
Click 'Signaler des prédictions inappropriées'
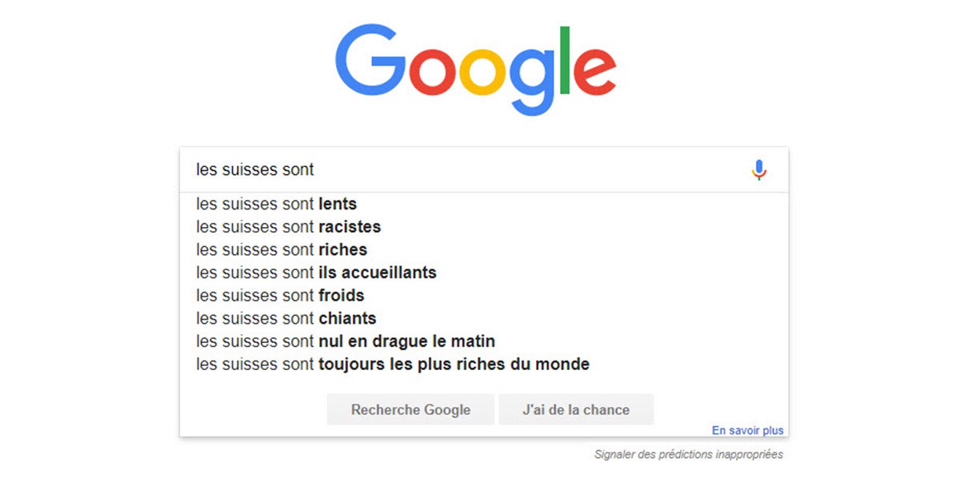pyautogui.click(x=688, y=454)
